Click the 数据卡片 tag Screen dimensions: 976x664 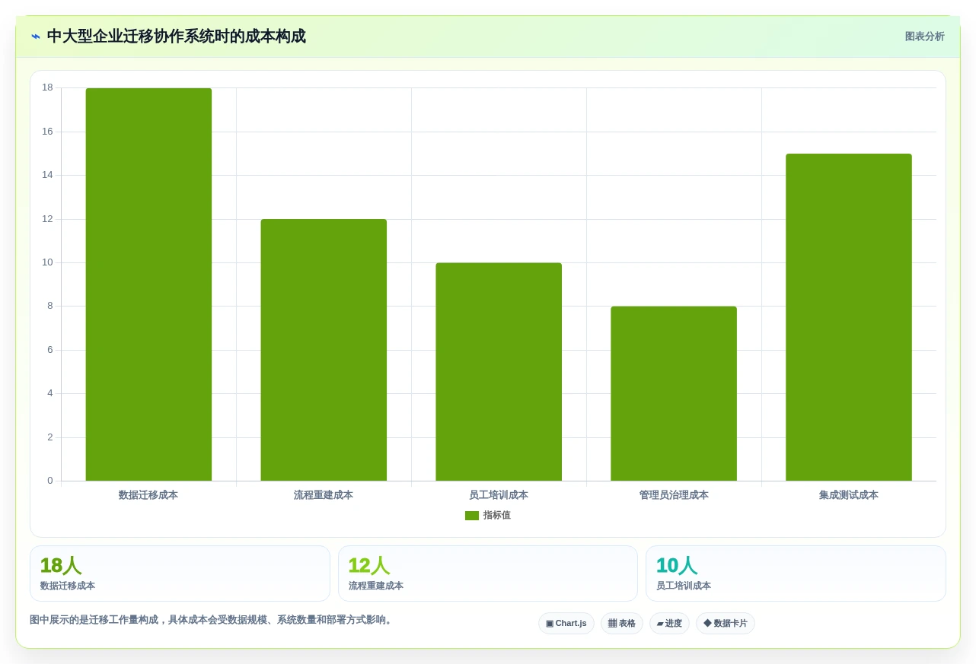[x=726, y=624]
